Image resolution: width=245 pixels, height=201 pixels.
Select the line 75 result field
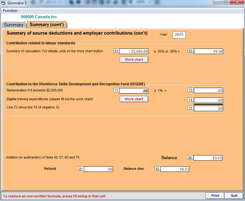pyautogui.click(x=208, y=108)
